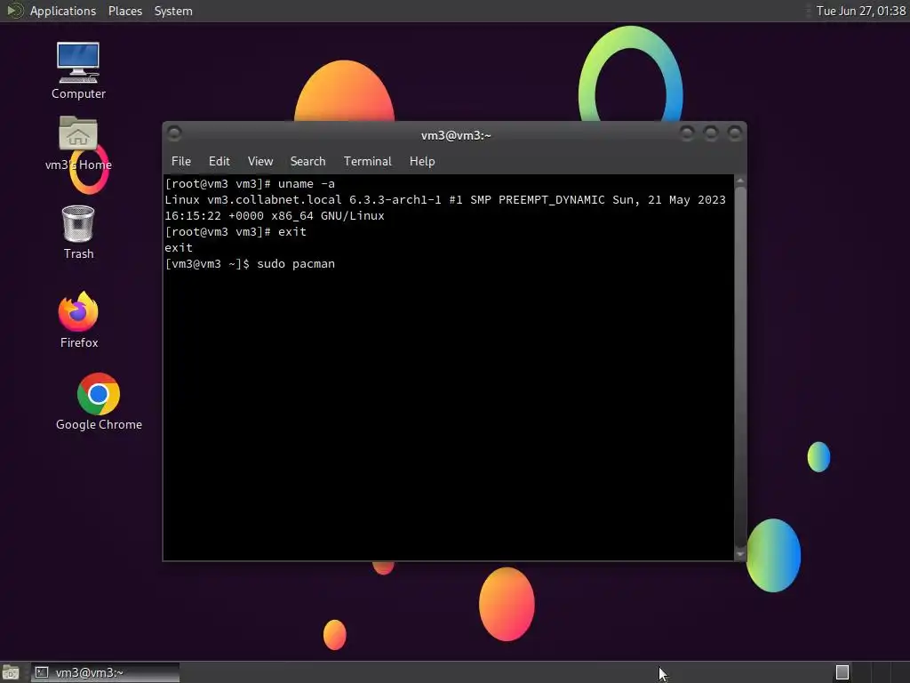Click the '16:15:22 +0000 x86_64 GNU/Linux' line
This screenshot has width=910, height=683.
[x=275, y=215]
